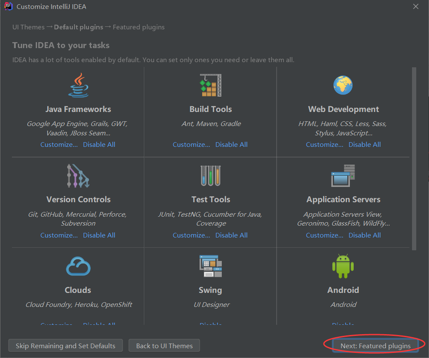Open Customize for Java Frameworks
This screenshot has height=358, width=429.
tap(59, 144)
